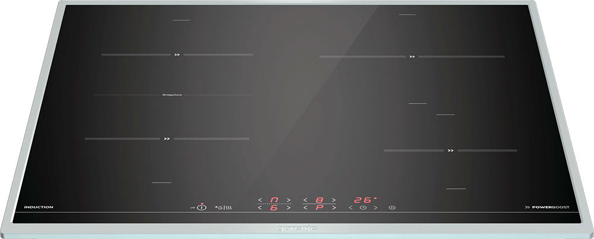Image resolution: width=594 pixels, height=239 pixels.
Task: Tap the power on/off icon
Action: (203, 207)
